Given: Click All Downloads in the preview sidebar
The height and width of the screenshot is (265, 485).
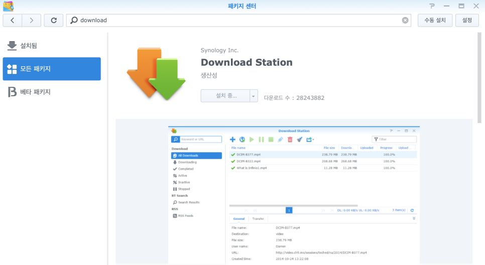Looking at the screenshot, I should pos(196,156).
